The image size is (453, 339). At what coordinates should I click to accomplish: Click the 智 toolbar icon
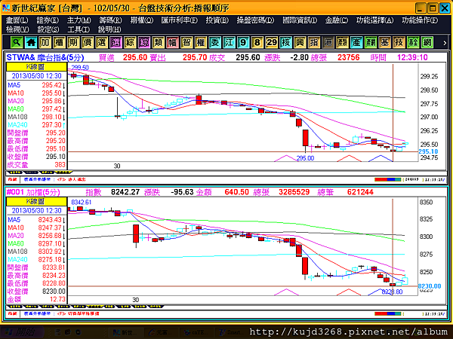coord(186,43)
